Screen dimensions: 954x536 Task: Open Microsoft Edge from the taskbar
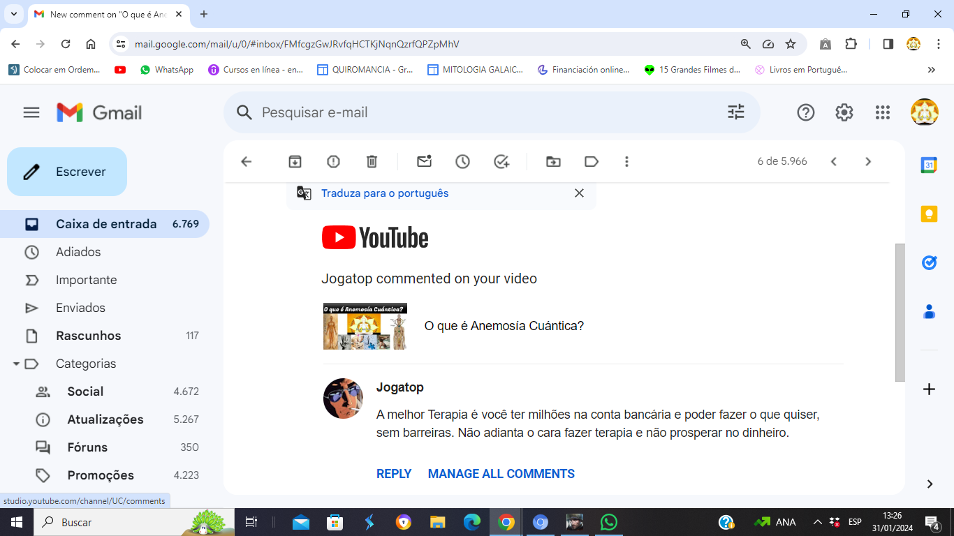[x=472, y=522]
